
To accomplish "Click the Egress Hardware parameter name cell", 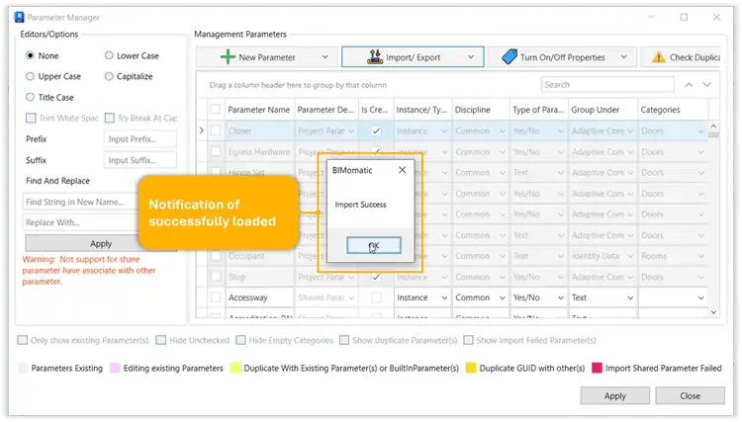I will 260,151.
